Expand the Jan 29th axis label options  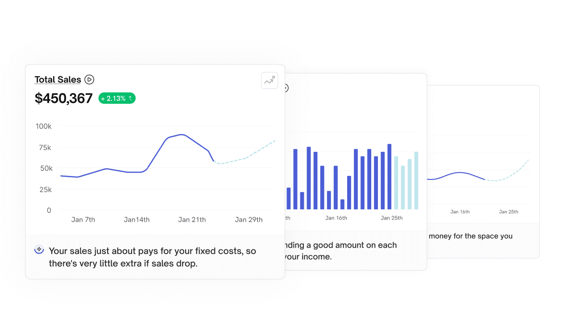tap(249, 219)
